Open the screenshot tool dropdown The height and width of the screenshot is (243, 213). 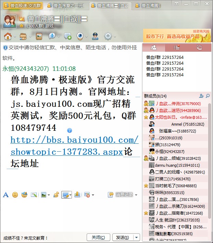[x=70, y=195]
